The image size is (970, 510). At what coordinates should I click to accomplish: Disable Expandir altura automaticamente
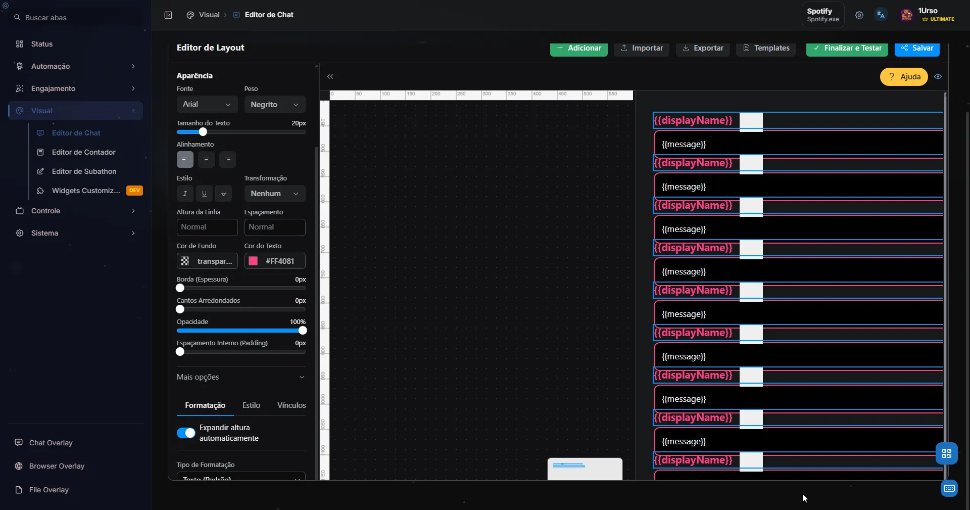186,433
